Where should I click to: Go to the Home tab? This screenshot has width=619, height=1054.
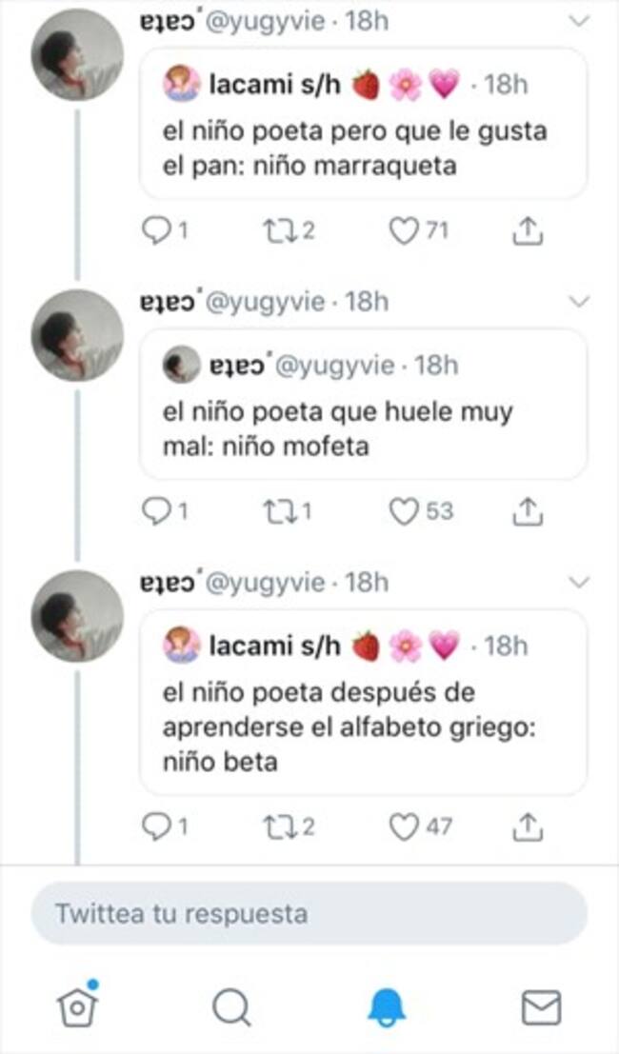click(79, 1006)
